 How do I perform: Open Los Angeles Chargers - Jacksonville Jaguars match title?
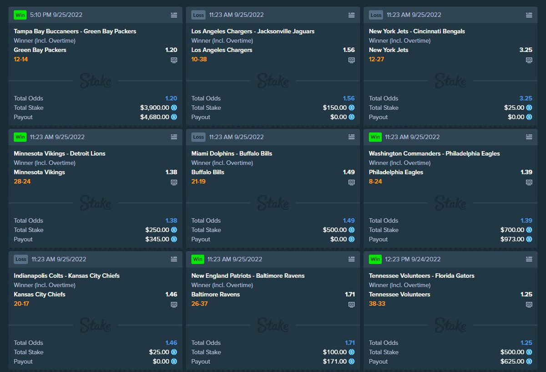253,31
